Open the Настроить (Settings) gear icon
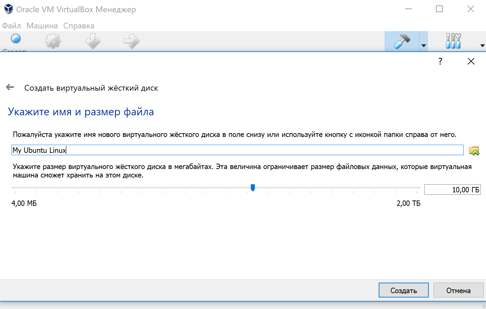The height and width of the screenshot is (309, 486). (53, 41)
